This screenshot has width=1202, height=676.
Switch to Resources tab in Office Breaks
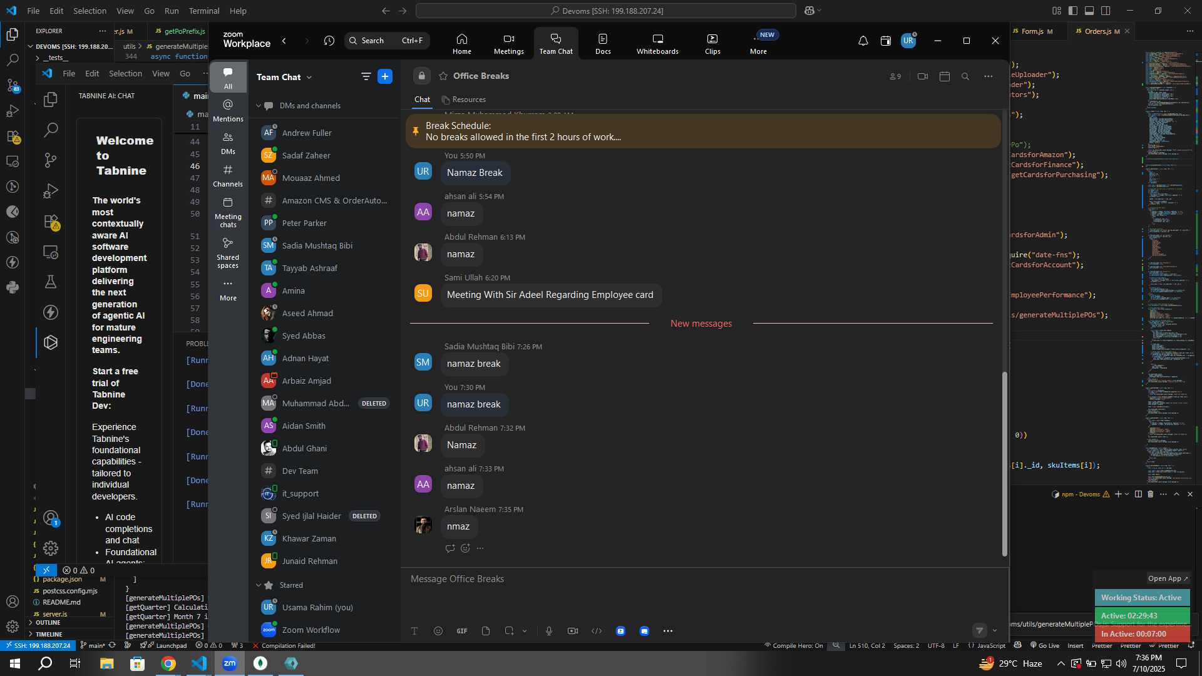pos(463,100)
